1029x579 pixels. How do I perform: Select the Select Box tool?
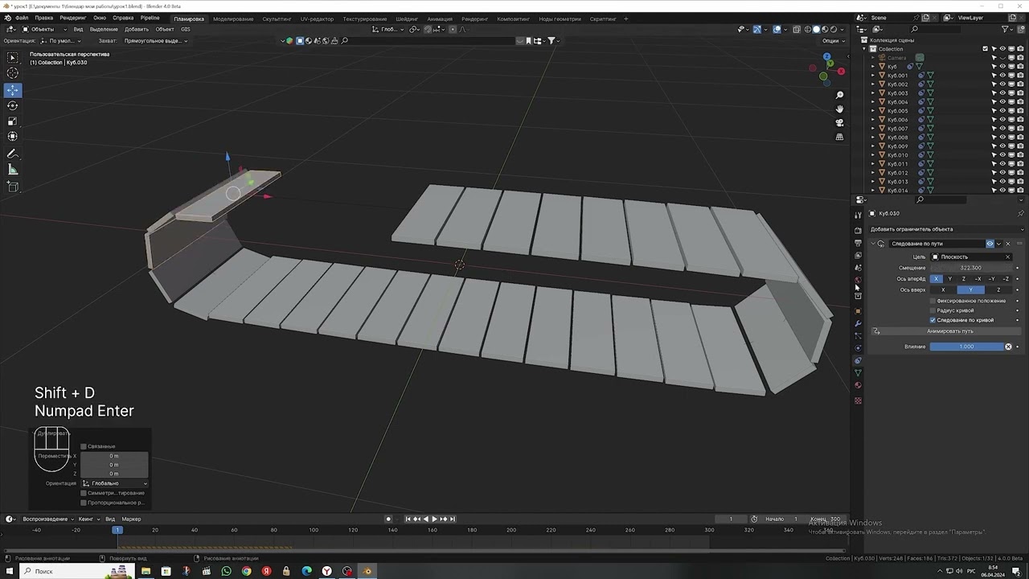12,57
